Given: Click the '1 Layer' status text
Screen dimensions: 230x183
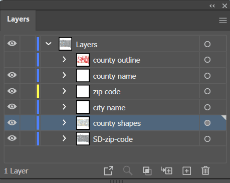Looking at the screenshot, I should coord(16,171).
